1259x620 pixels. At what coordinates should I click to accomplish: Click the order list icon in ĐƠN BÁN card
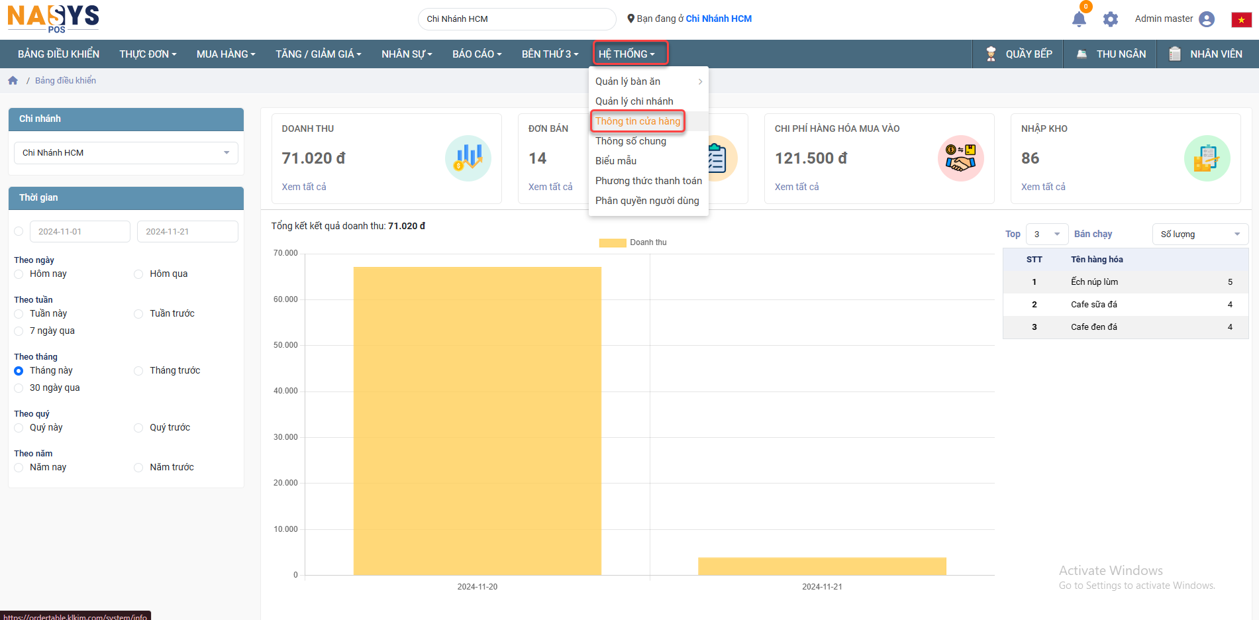(718, 158)
